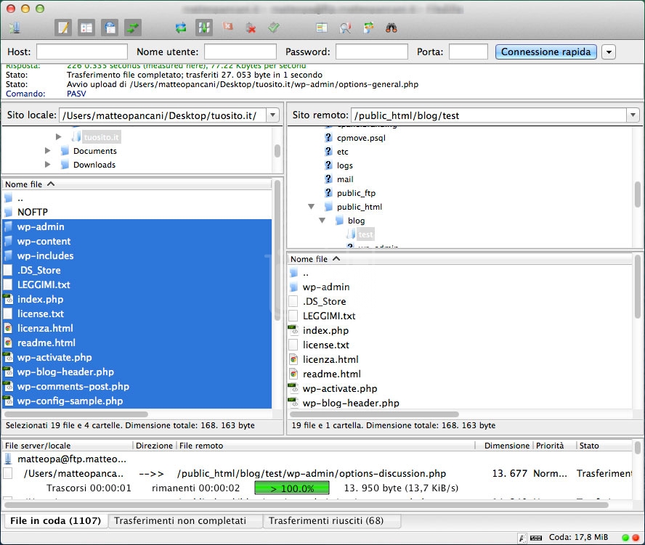Click the Dimensione column header in queue
The height and width of the screenshot is (545, 645).
(504, 446)
